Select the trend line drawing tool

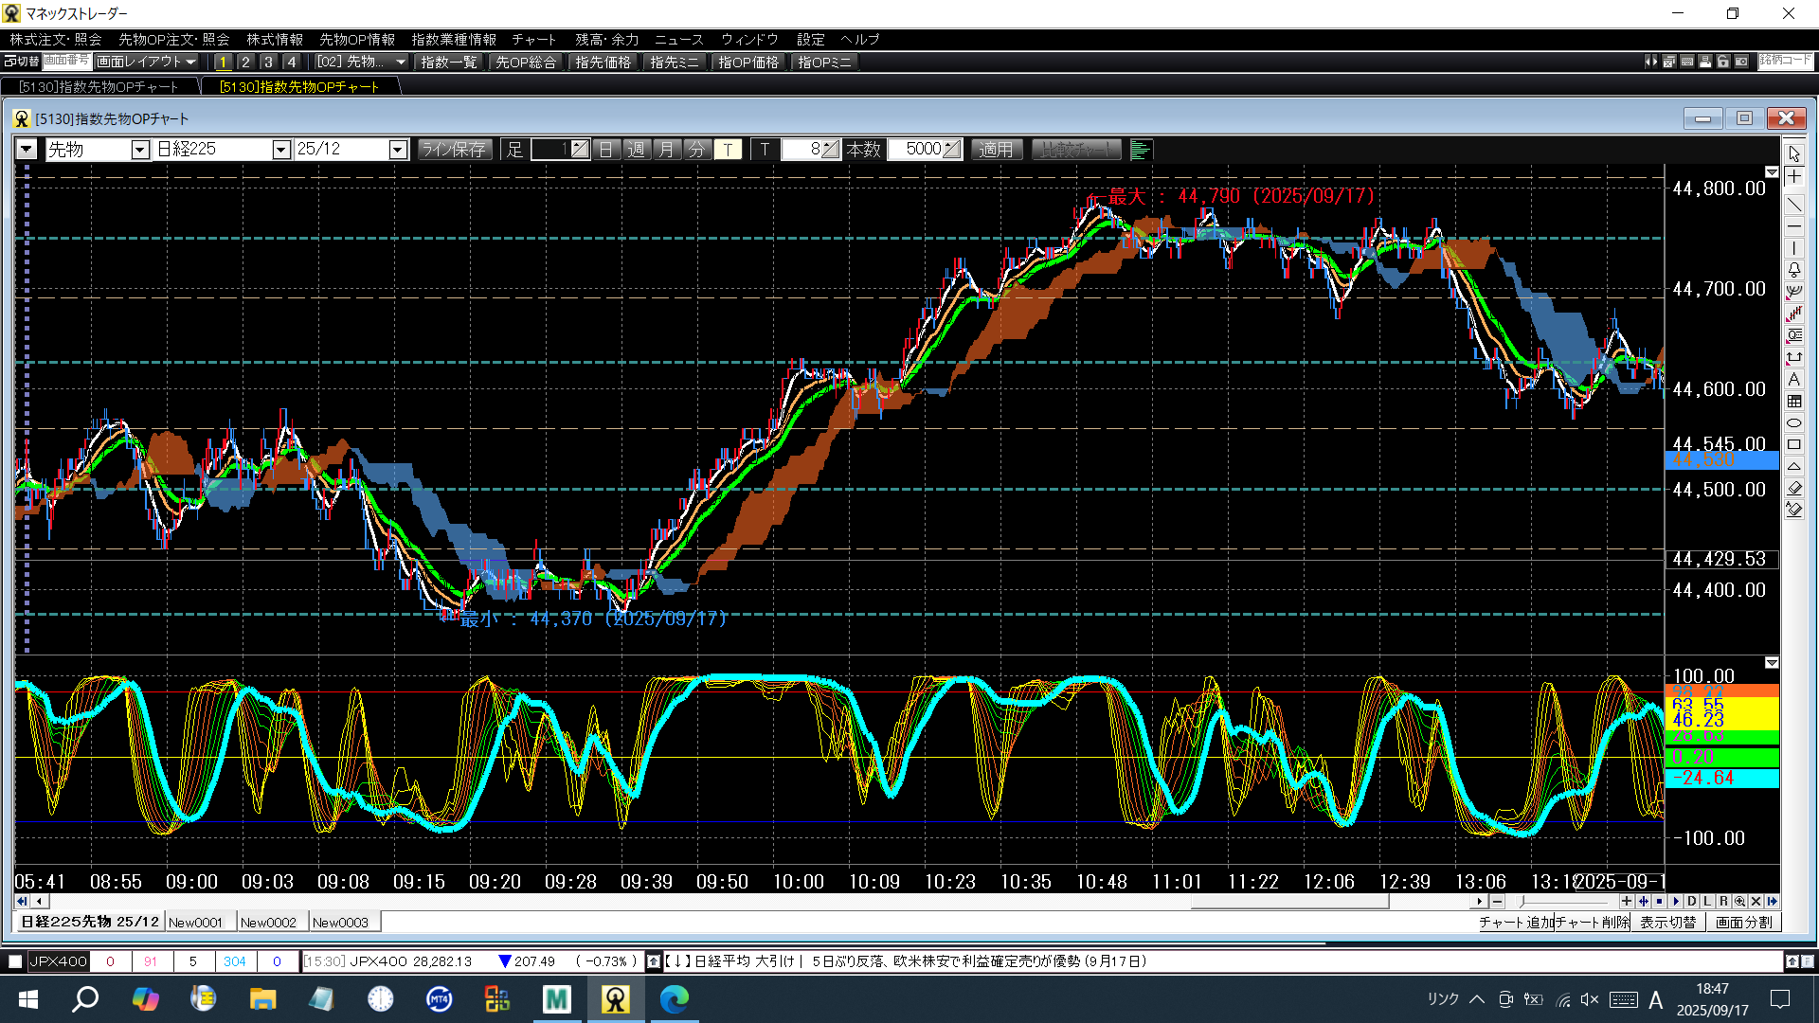click(1794, 204)
